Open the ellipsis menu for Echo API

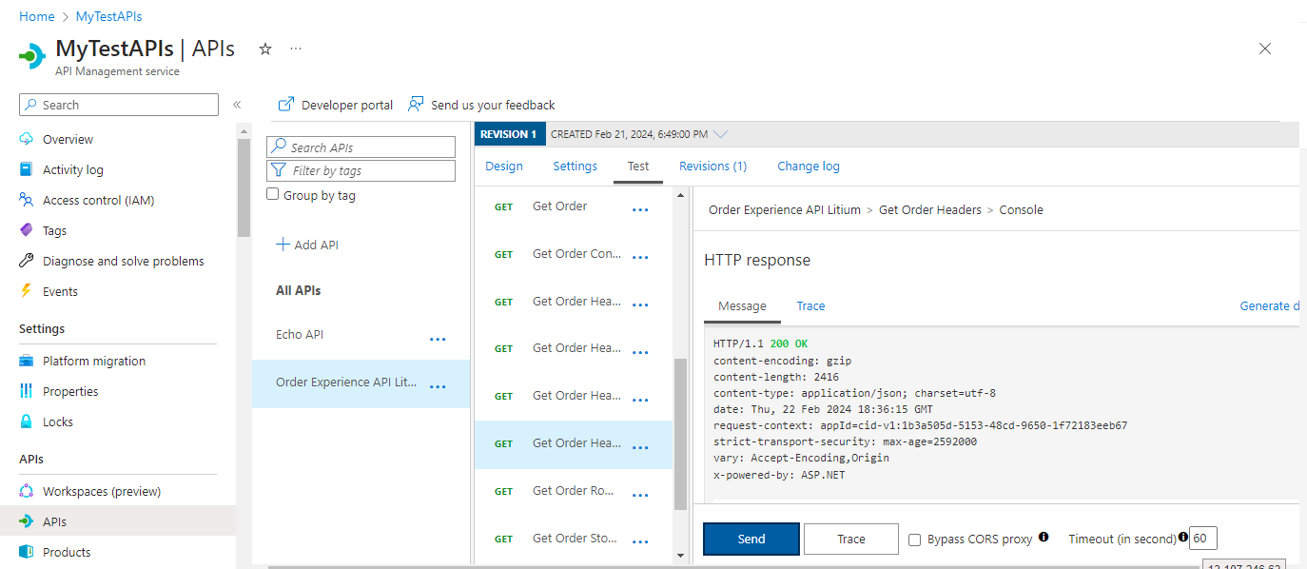438,339
